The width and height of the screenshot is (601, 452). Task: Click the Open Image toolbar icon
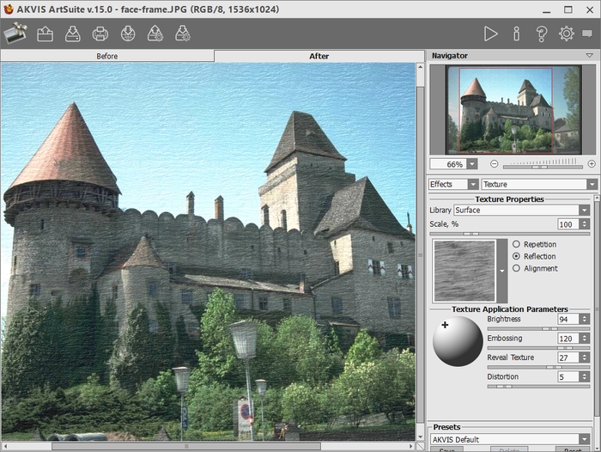click(x=45, y=34)
